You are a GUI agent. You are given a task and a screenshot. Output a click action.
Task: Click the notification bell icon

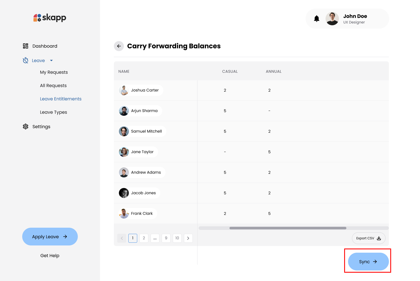(316, 19)
